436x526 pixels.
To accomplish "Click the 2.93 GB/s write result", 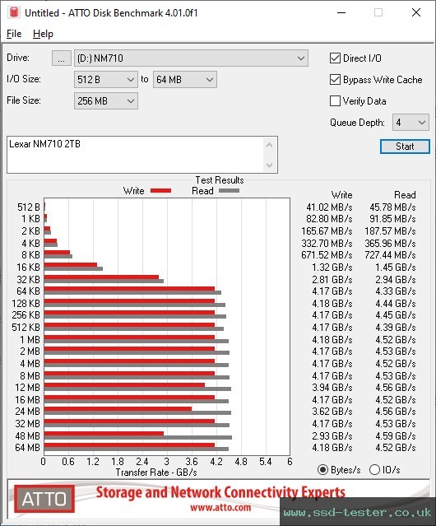I will point(332,435).
